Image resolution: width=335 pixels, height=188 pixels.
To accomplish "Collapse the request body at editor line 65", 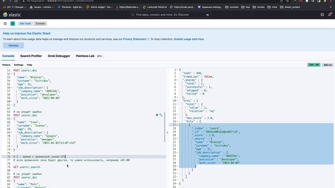I will 12,119.
